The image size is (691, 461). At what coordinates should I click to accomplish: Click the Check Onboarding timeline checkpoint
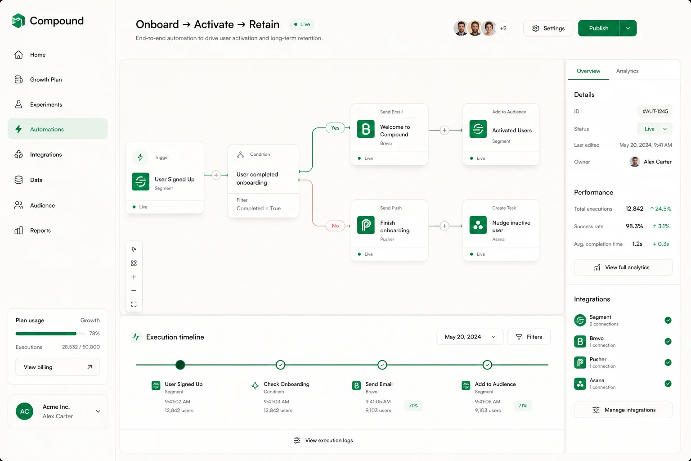point(280,365)
